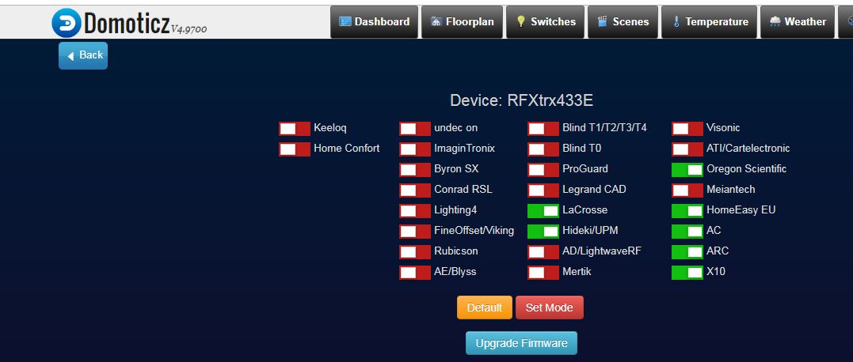Enable the Visonic toggle
The height and width of the screenshot is (362, 853).
point(687,129)
